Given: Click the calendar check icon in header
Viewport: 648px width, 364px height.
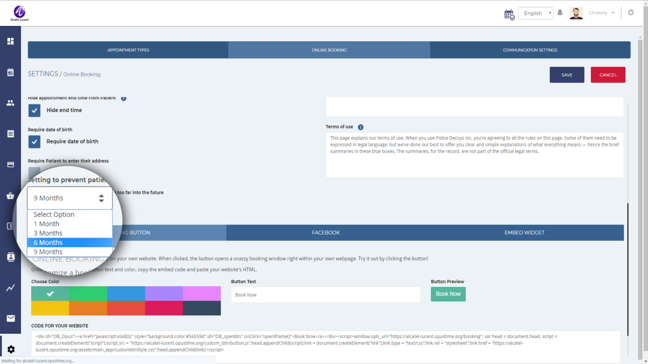Looking at the screenshot, I should 509,15.
